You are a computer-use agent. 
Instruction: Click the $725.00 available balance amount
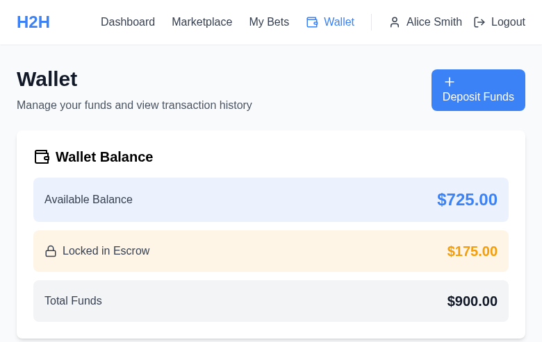[x=467, y=200]
